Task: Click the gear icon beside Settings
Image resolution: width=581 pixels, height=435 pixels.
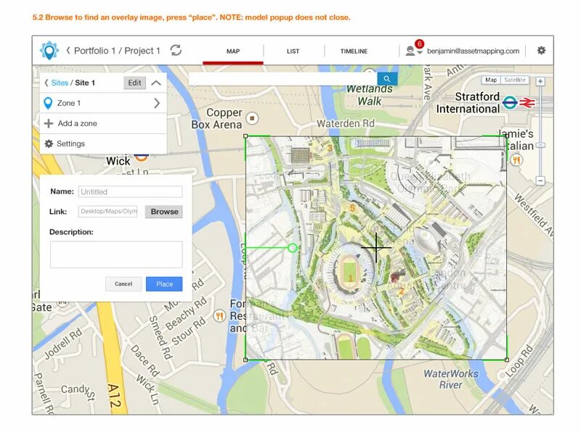Action: pyautogui.click(x=49, y=144)
